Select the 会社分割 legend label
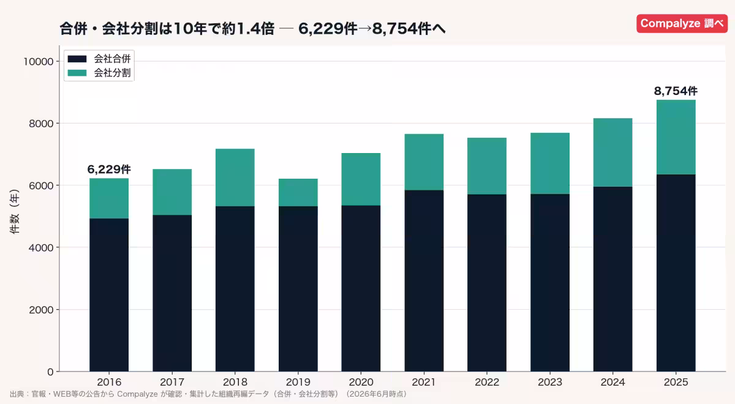Image resolution: width=735 pixels, height=404 pixels. coord(113,73)
